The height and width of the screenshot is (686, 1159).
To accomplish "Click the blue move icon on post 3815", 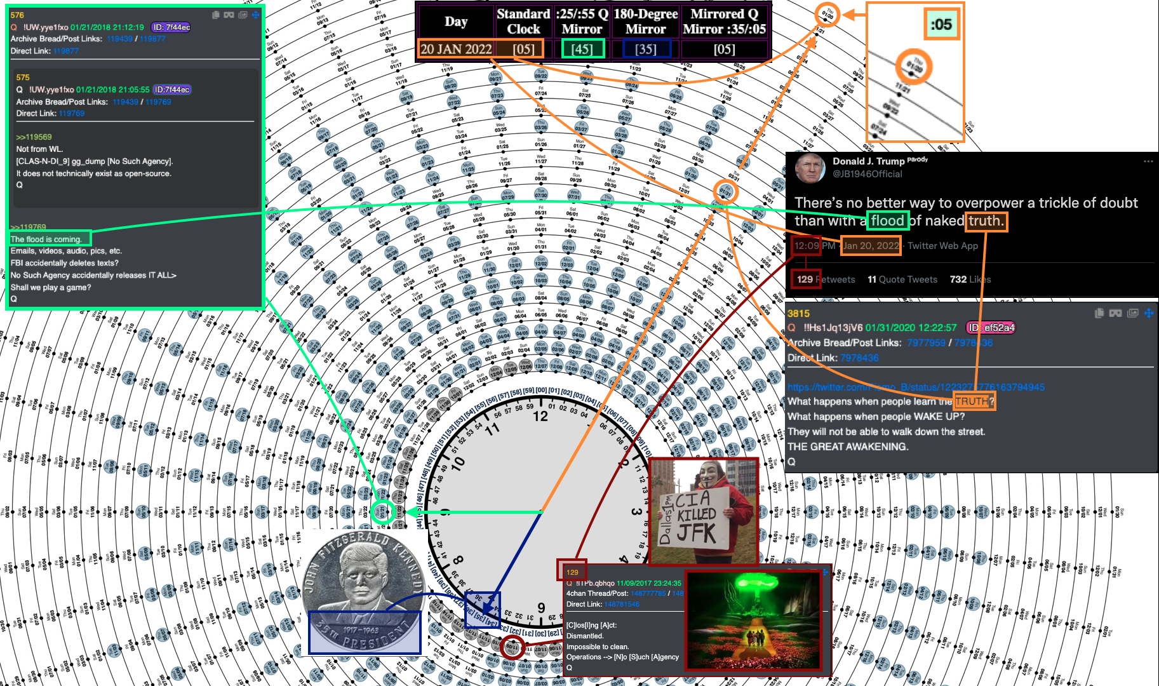I will [1149, 313].
